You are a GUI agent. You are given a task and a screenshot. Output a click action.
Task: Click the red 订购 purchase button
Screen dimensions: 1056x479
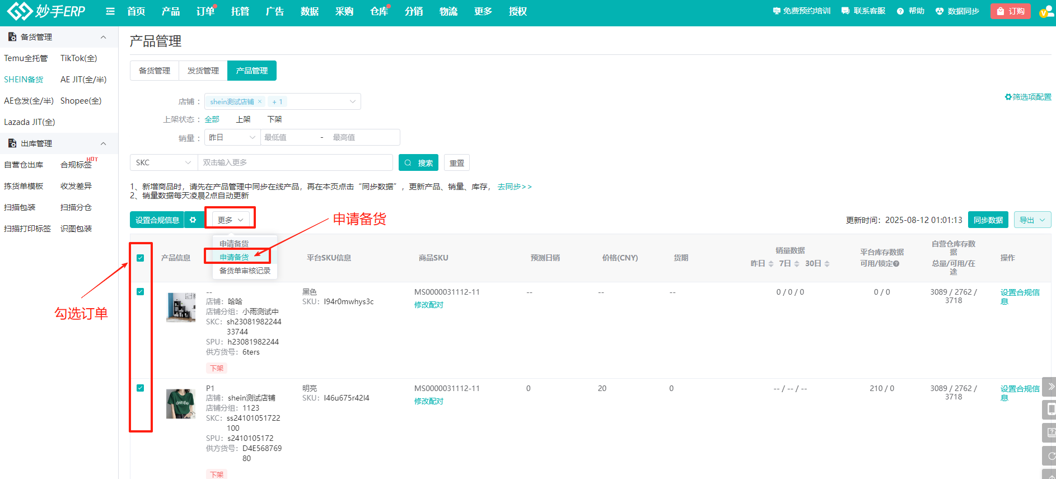1011,11
